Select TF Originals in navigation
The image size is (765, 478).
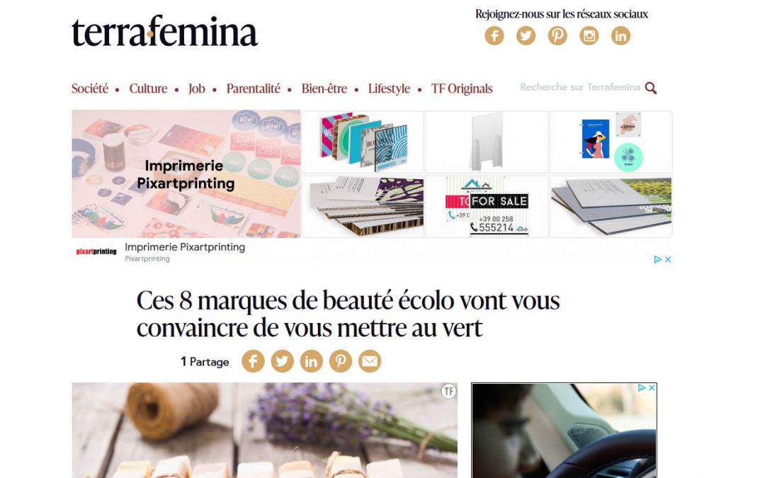[462, 89]
